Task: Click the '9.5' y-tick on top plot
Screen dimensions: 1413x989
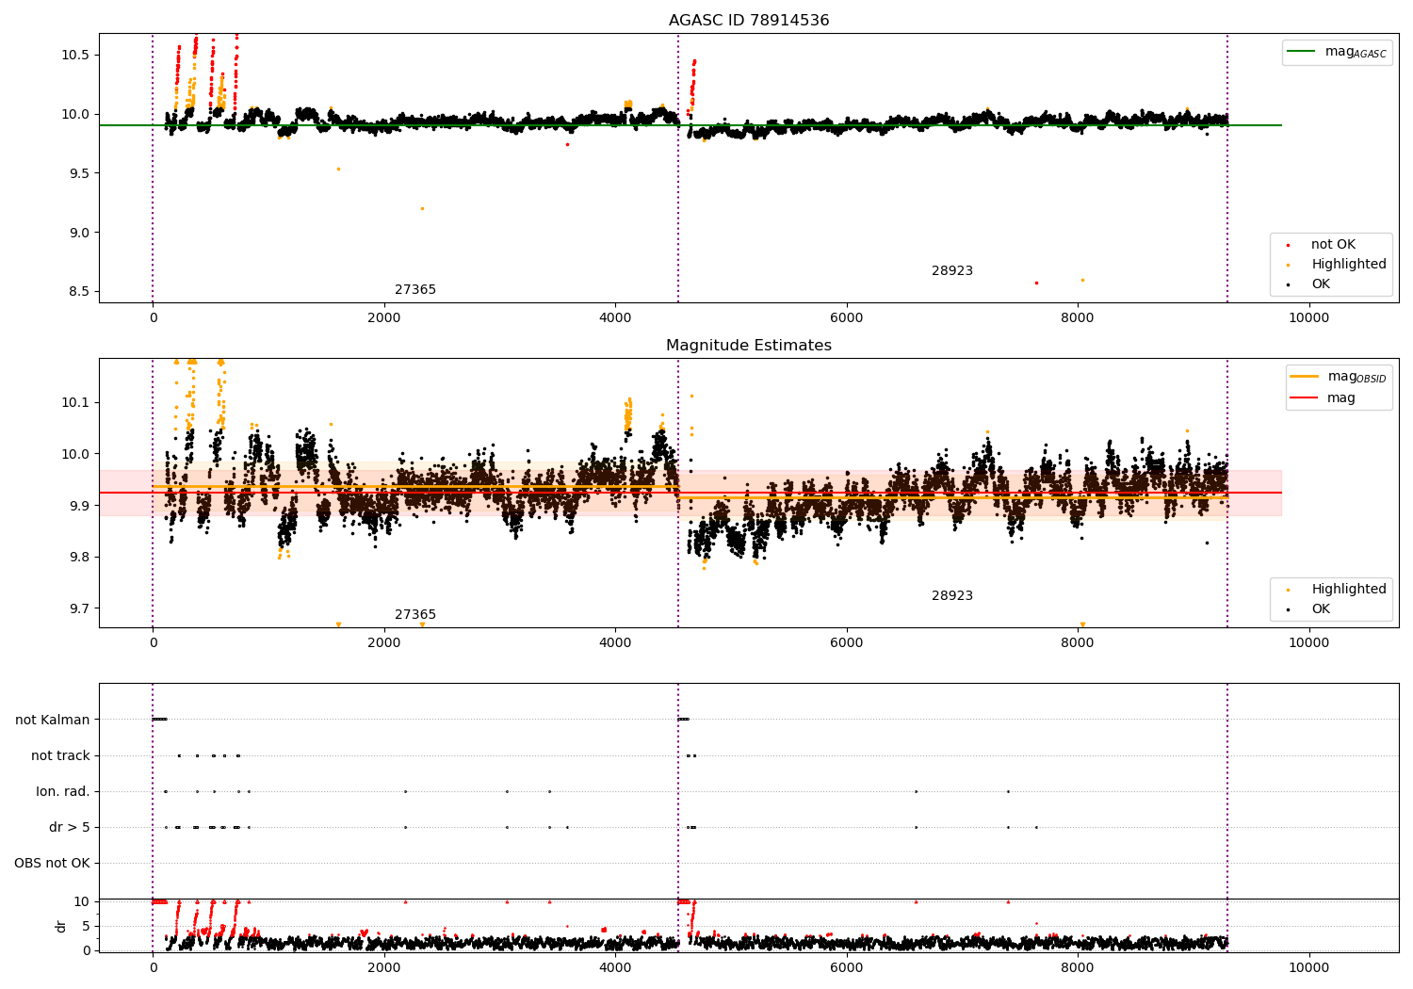Action: pos(77,173)
